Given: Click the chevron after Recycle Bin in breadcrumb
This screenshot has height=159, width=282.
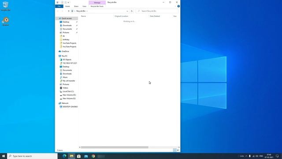Looking at the screenshot, I should click(x=87, y=11).
